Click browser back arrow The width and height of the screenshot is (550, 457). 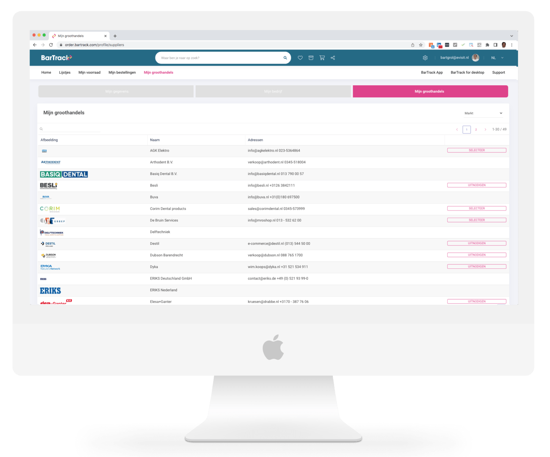click(35, 45)
